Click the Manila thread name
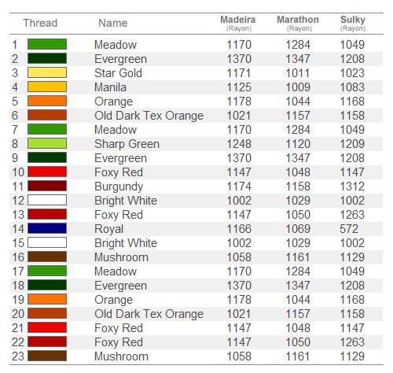This screenshot has width=393, height=373. [x=110, y=87]
